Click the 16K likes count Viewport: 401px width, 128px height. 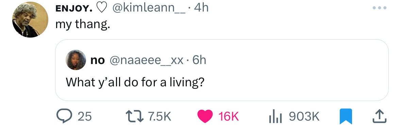point(229,116)
